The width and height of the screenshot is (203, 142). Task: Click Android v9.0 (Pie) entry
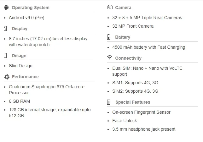tap(26, 18)
